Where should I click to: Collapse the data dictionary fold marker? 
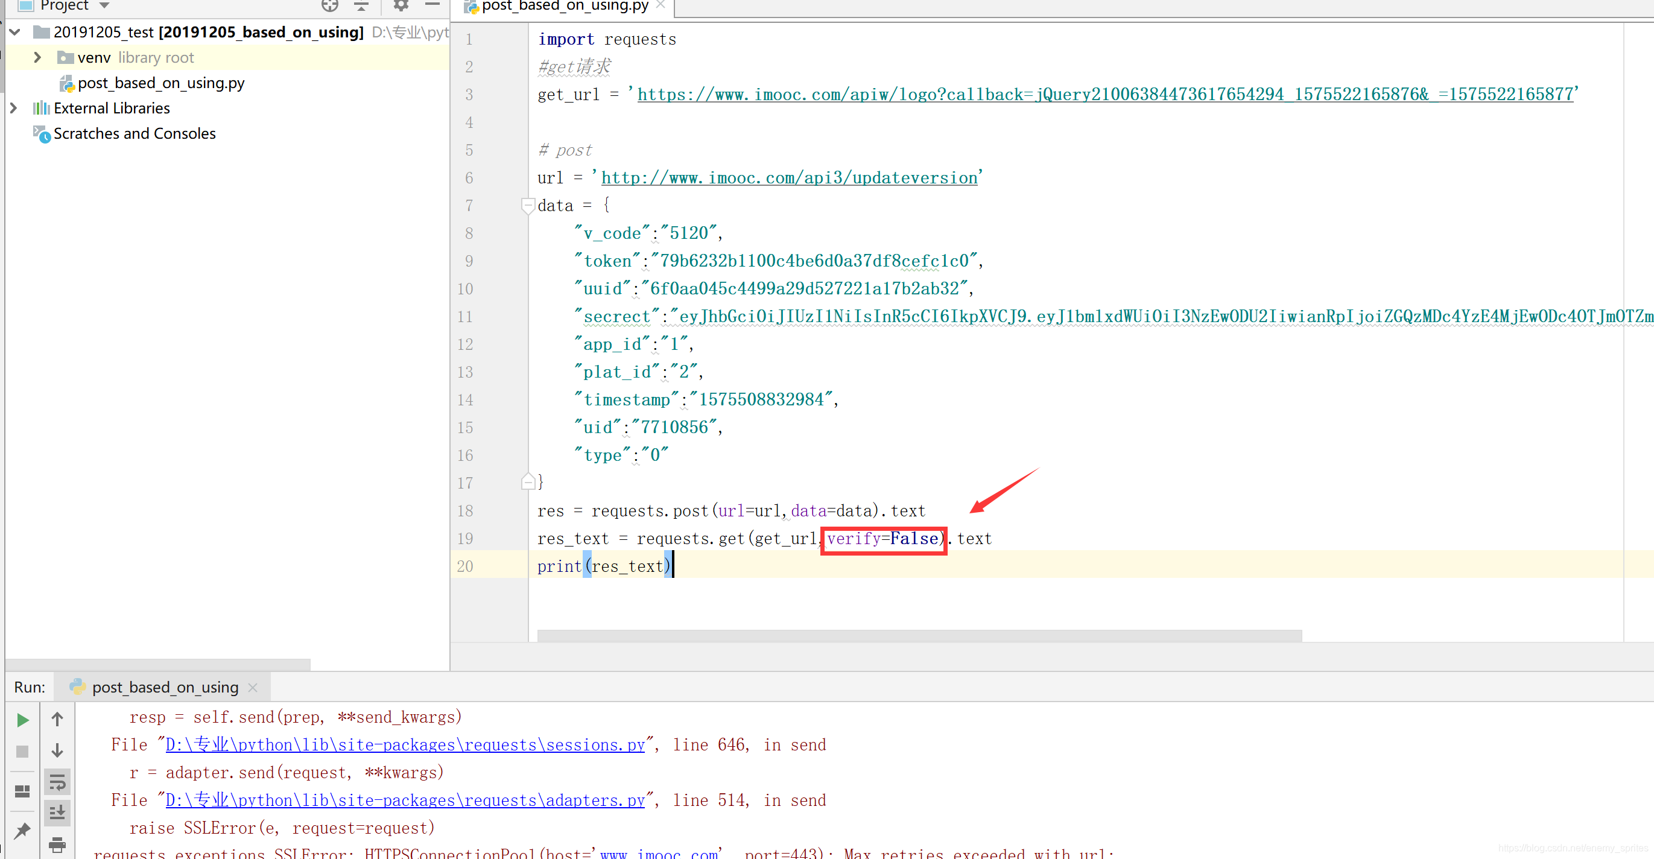[x=528, y=206]
